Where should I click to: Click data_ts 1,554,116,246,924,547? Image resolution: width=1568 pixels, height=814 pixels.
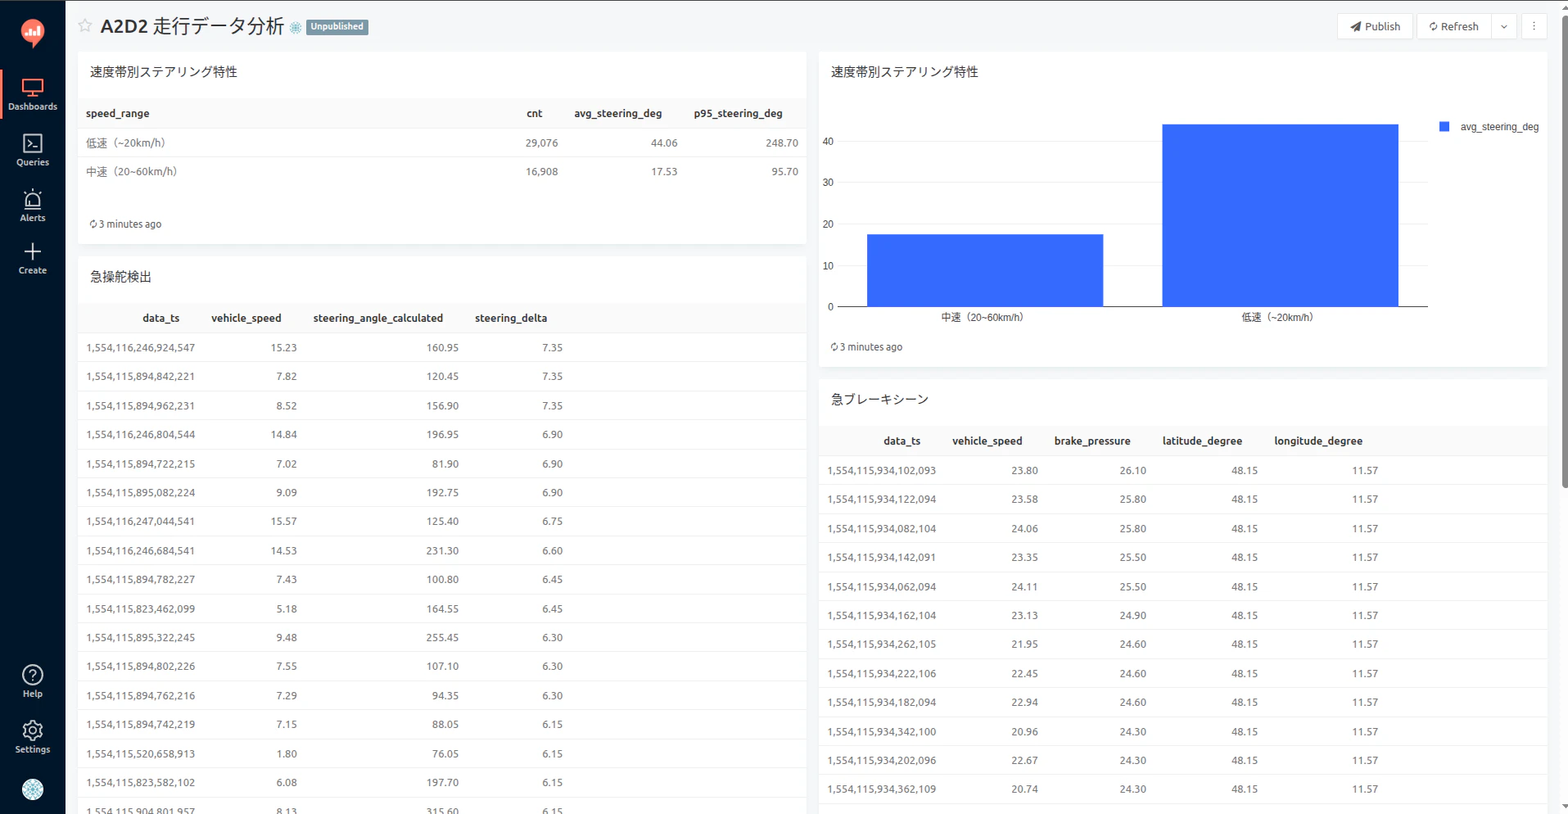click(x=141, y=348)
